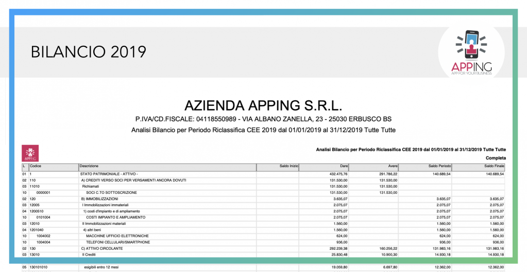The image size is (527, 272).
Task: Click the Saldo Periodo column header
Action: point(425,167)
